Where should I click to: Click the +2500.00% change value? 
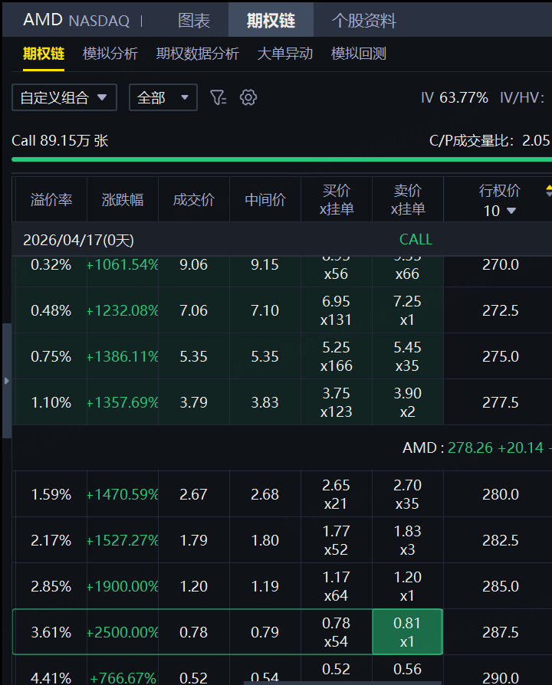click(x=123, y=631)
